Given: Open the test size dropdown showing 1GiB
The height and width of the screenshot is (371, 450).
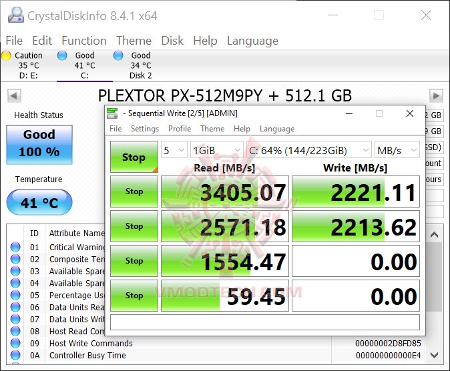Looking at the screenshot, I should click(x=217, y=150).
